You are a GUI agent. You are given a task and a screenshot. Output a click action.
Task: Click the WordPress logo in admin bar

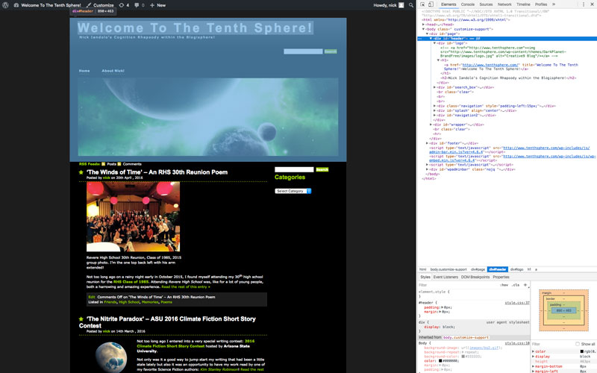[5, 4]
